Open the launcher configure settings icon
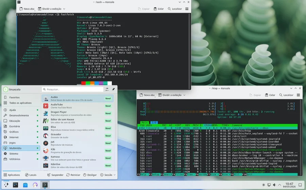Image resolution: width=306 pixels, height=190 pixels. (107, 89)
